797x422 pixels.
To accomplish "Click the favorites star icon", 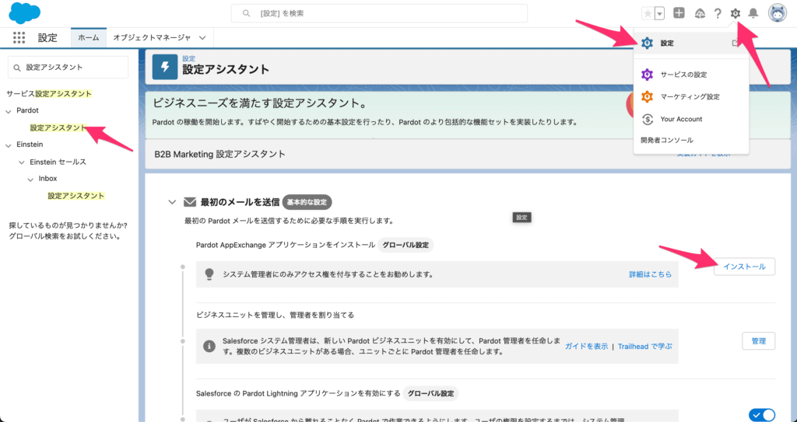I will pos(648,14).
